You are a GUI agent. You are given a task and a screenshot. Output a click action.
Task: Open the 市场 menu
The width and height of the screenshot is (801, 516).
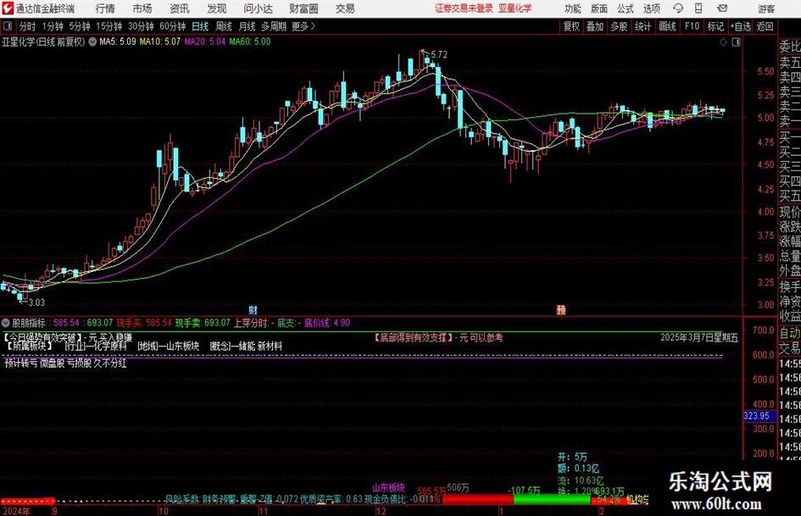(142, 8)
